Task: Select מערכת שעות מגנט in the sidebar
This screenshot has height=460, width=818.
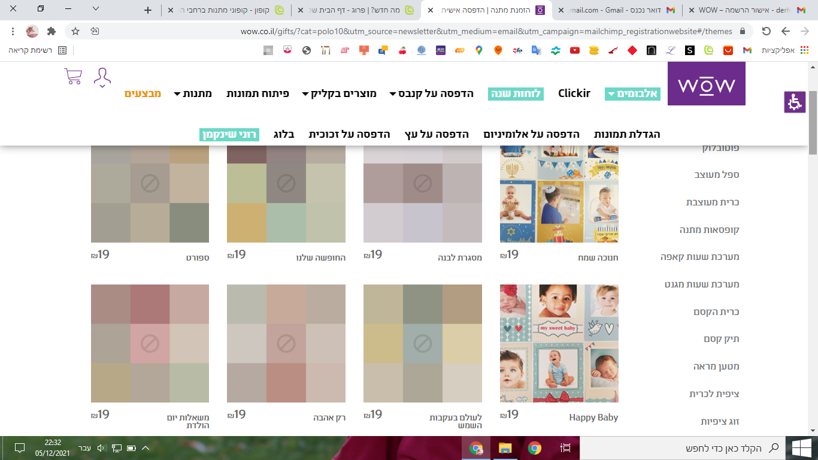Action: (x=702, y=285)
